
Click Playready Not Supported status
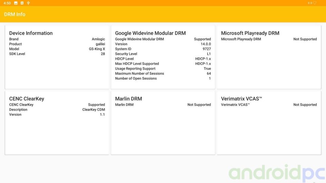[305, 39]
